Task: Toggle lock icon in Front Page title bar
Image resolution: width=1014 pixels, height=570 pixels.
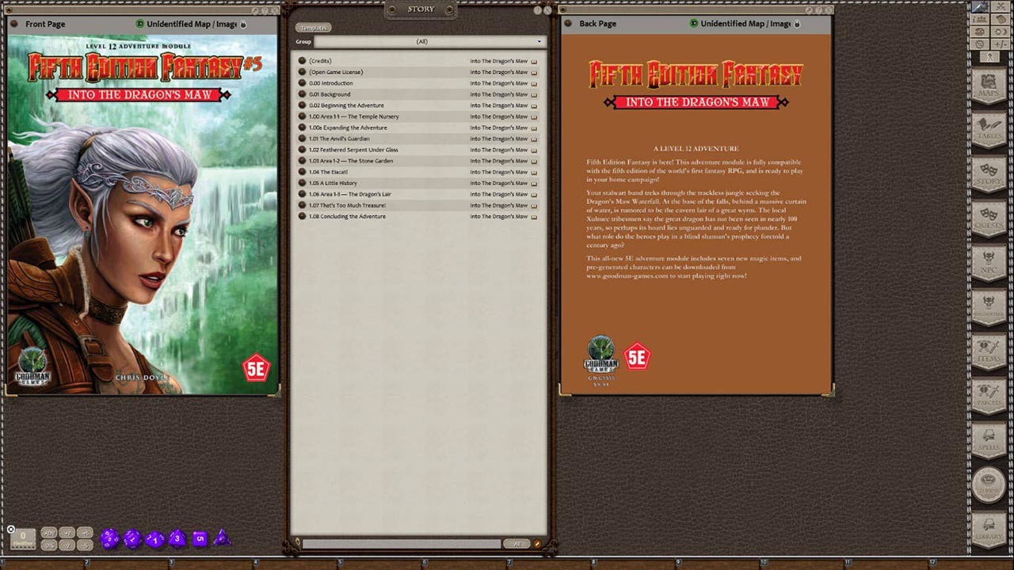Action: [x=242, y=24]
